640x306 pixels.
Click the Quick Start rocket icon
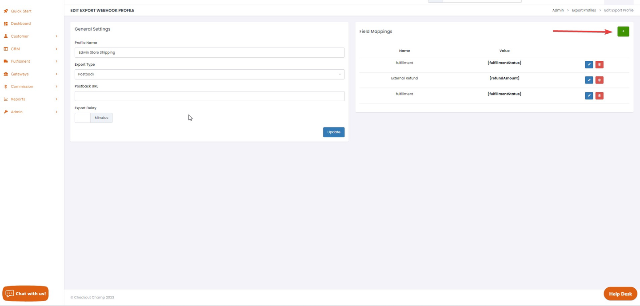[x=6, y=11]
